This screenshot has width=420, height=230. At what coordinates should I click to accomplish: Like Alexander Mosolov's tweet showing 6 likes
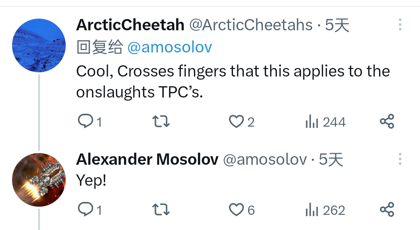(x=236, y=210)
